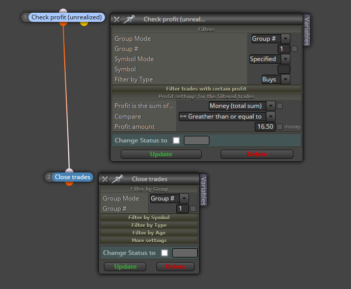Toggle Change Status checkbox in Close trades panel
Viewport: 351px width, 289px height.
[x=165, y=253]
